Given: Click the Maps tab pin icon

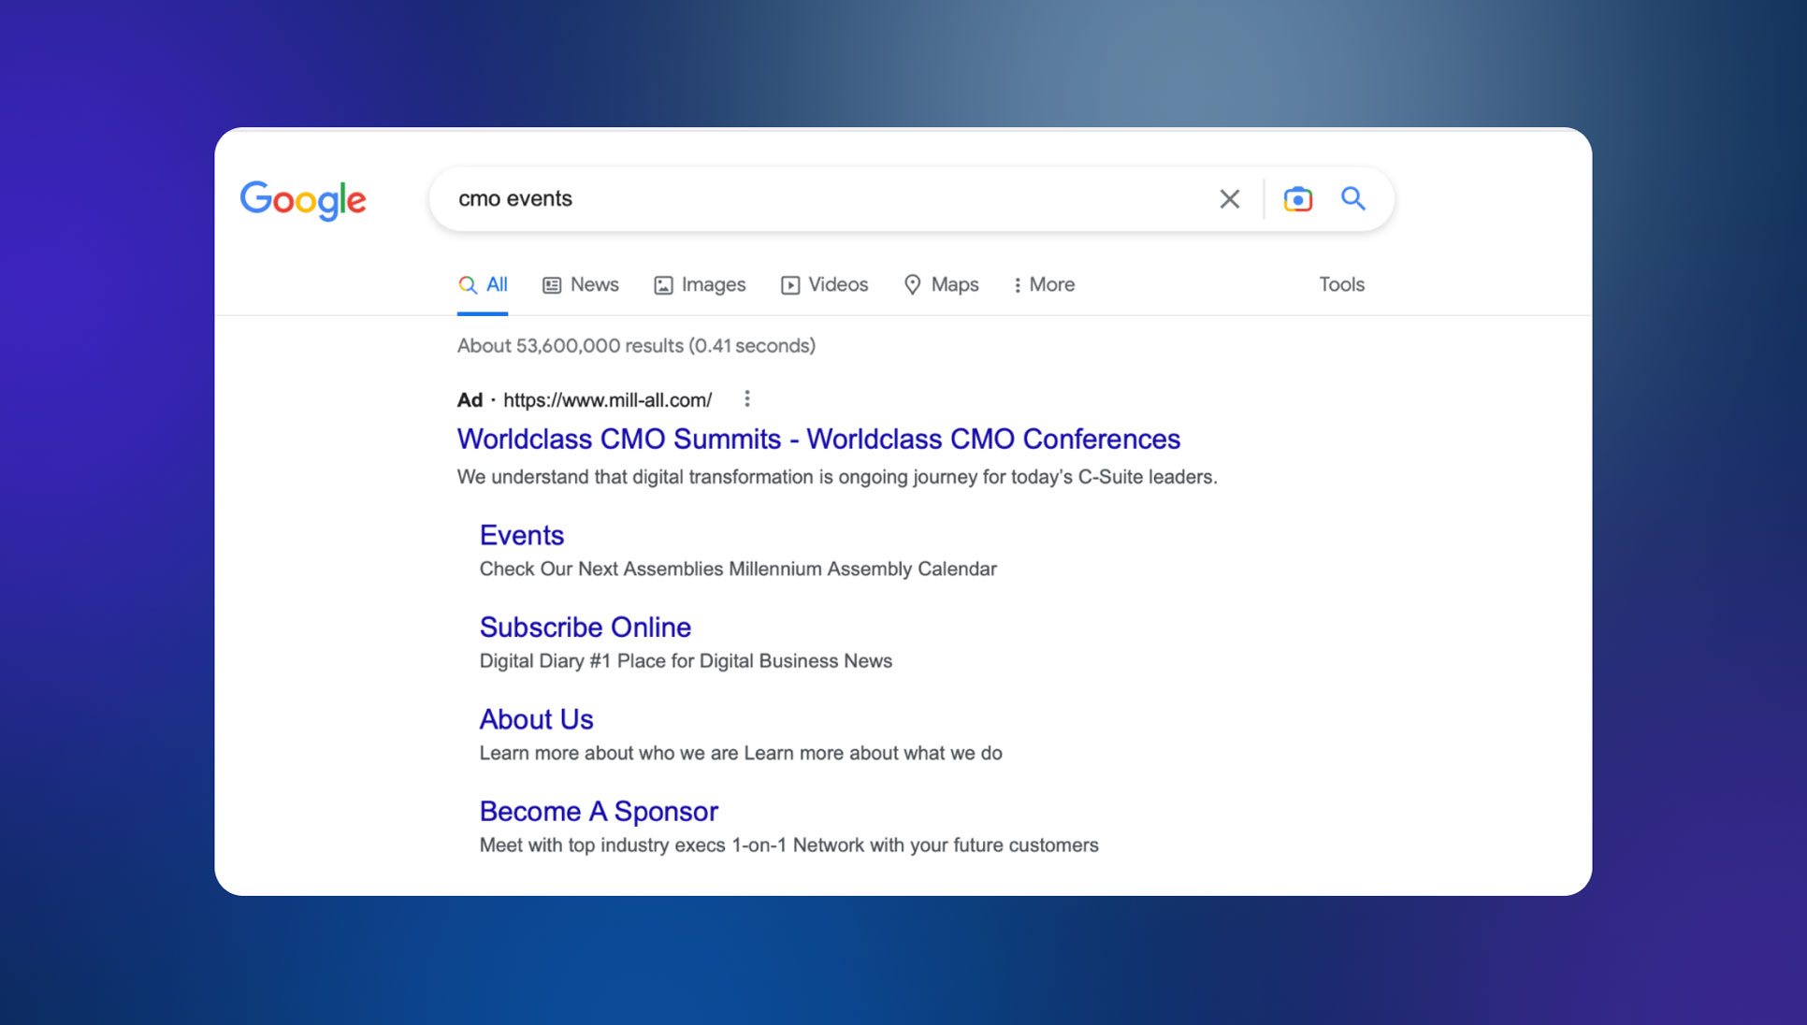Looking at the screenshot, I should click(912, 284).
